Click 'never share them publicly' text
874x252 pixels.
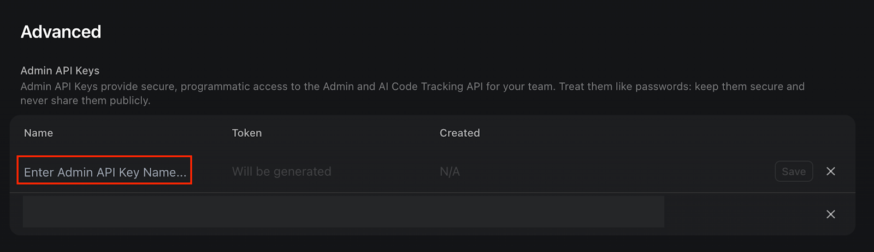pos(85,101)
